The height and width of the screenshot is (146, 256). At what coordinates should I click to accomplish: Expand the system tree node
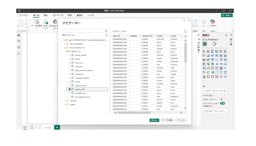65,104
